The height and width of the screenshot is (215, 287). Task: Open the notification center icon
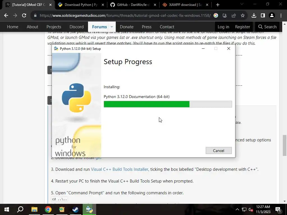pyautogui.click(x=278, y=209)
